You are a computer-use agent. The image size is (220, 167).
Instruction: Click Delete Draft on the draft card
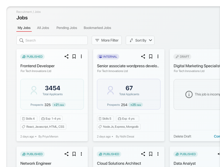click(182, 137)
